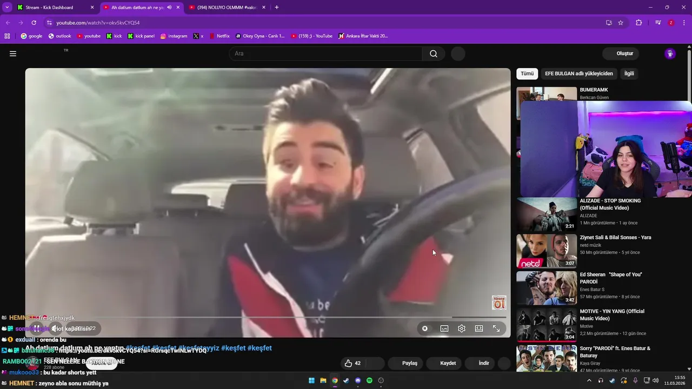Image resolution: width=692 pixels, height=389 pixels.
Task: Open the Chrome profile Z avatar
Action: [x=671, y=23]
